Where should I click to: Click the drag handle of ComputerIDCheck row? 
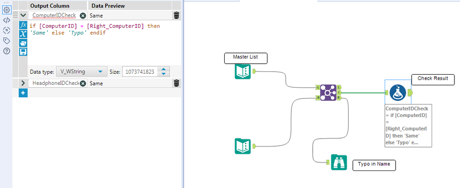(x=16, y=16)
